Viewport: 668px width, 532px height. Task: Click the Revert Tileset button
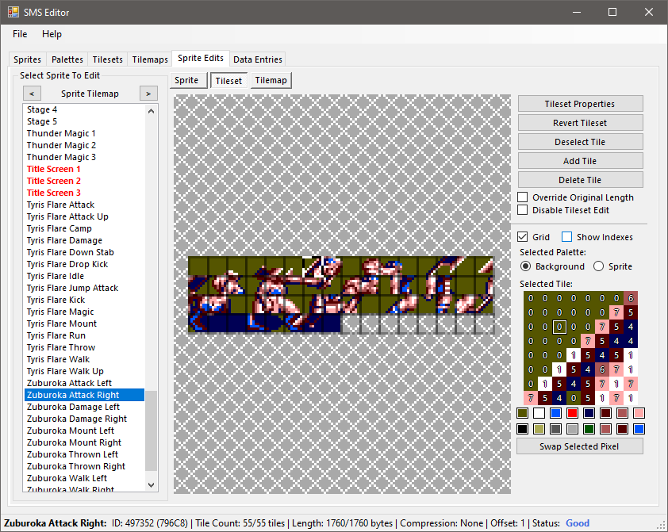coord(580,123)
